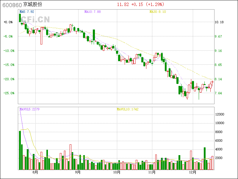Click the stock code 600860
This screenshot has width=238, height=179.
coord(12,5)
